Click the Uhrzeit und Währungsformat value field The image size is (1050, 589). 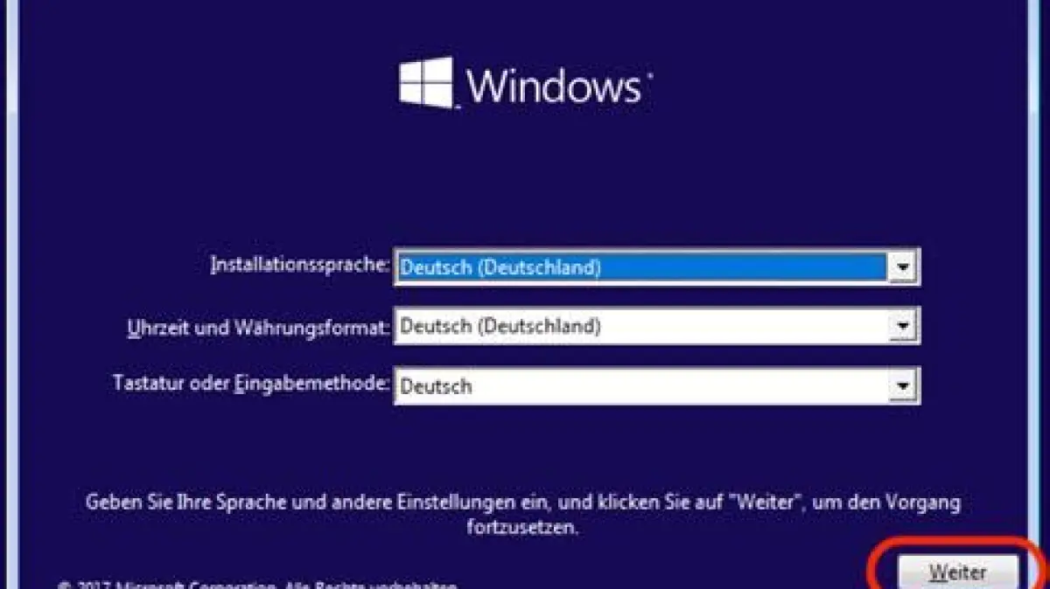click(x=641, y=327)
